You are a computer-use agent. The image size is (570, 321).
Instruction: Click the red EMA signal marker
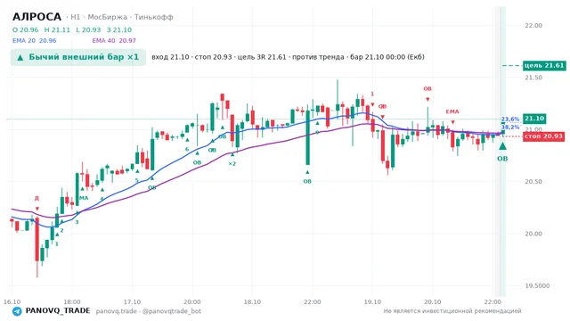pyautogui.click(x=452, y=111)
